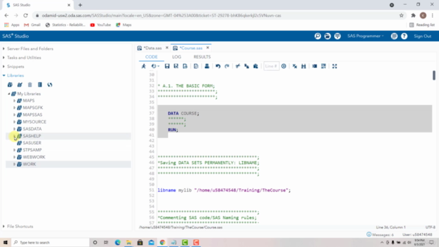The image size is (439, 247).
Task: Click the clear all code X icon
Action: (x=295, y=67)
